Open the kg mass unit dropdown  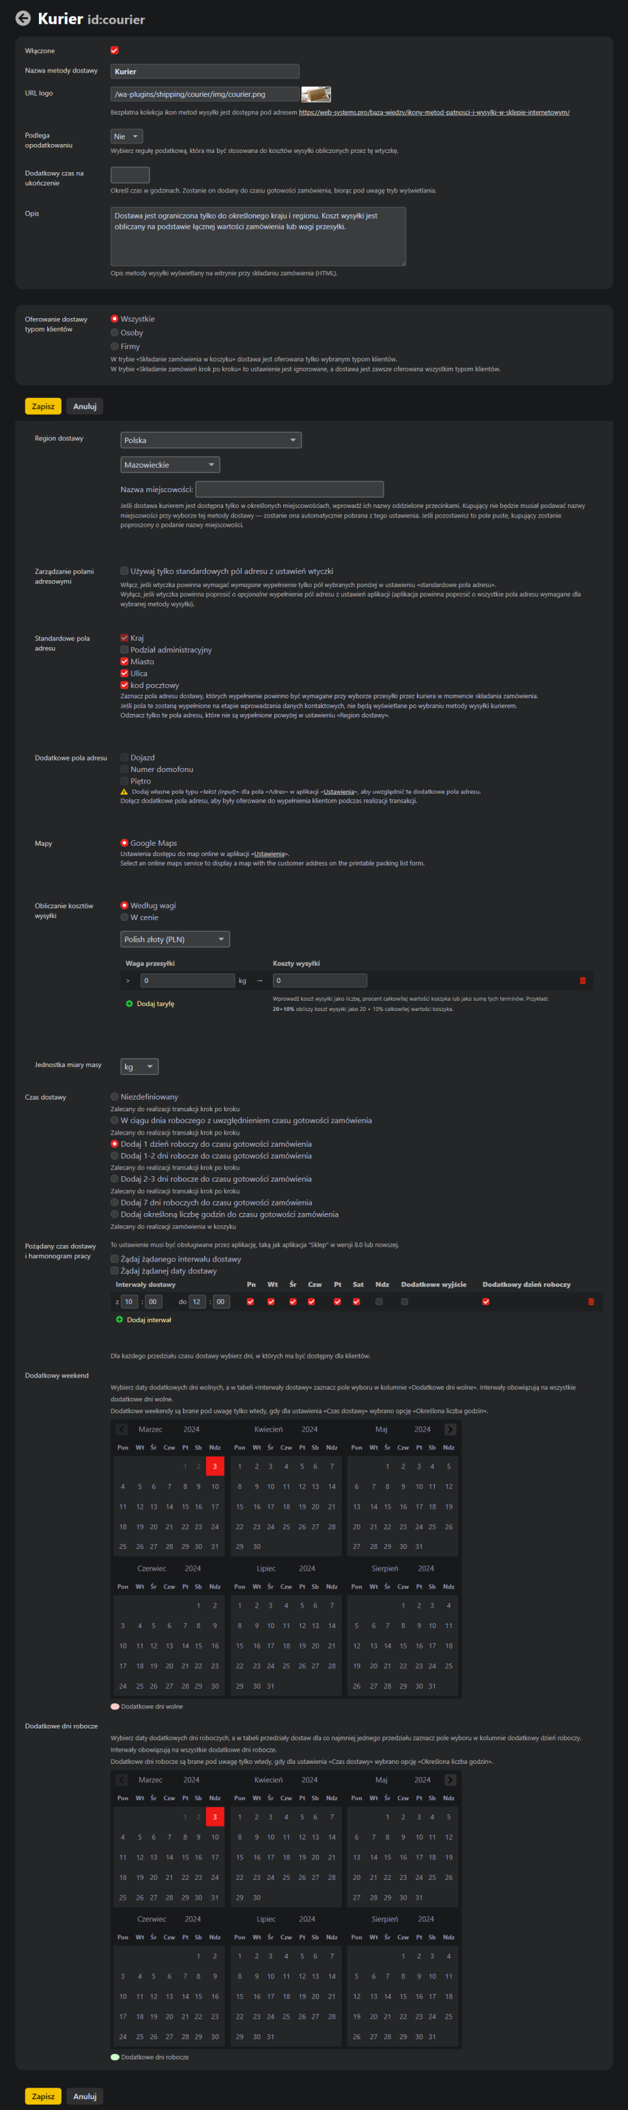(139, 1066)
